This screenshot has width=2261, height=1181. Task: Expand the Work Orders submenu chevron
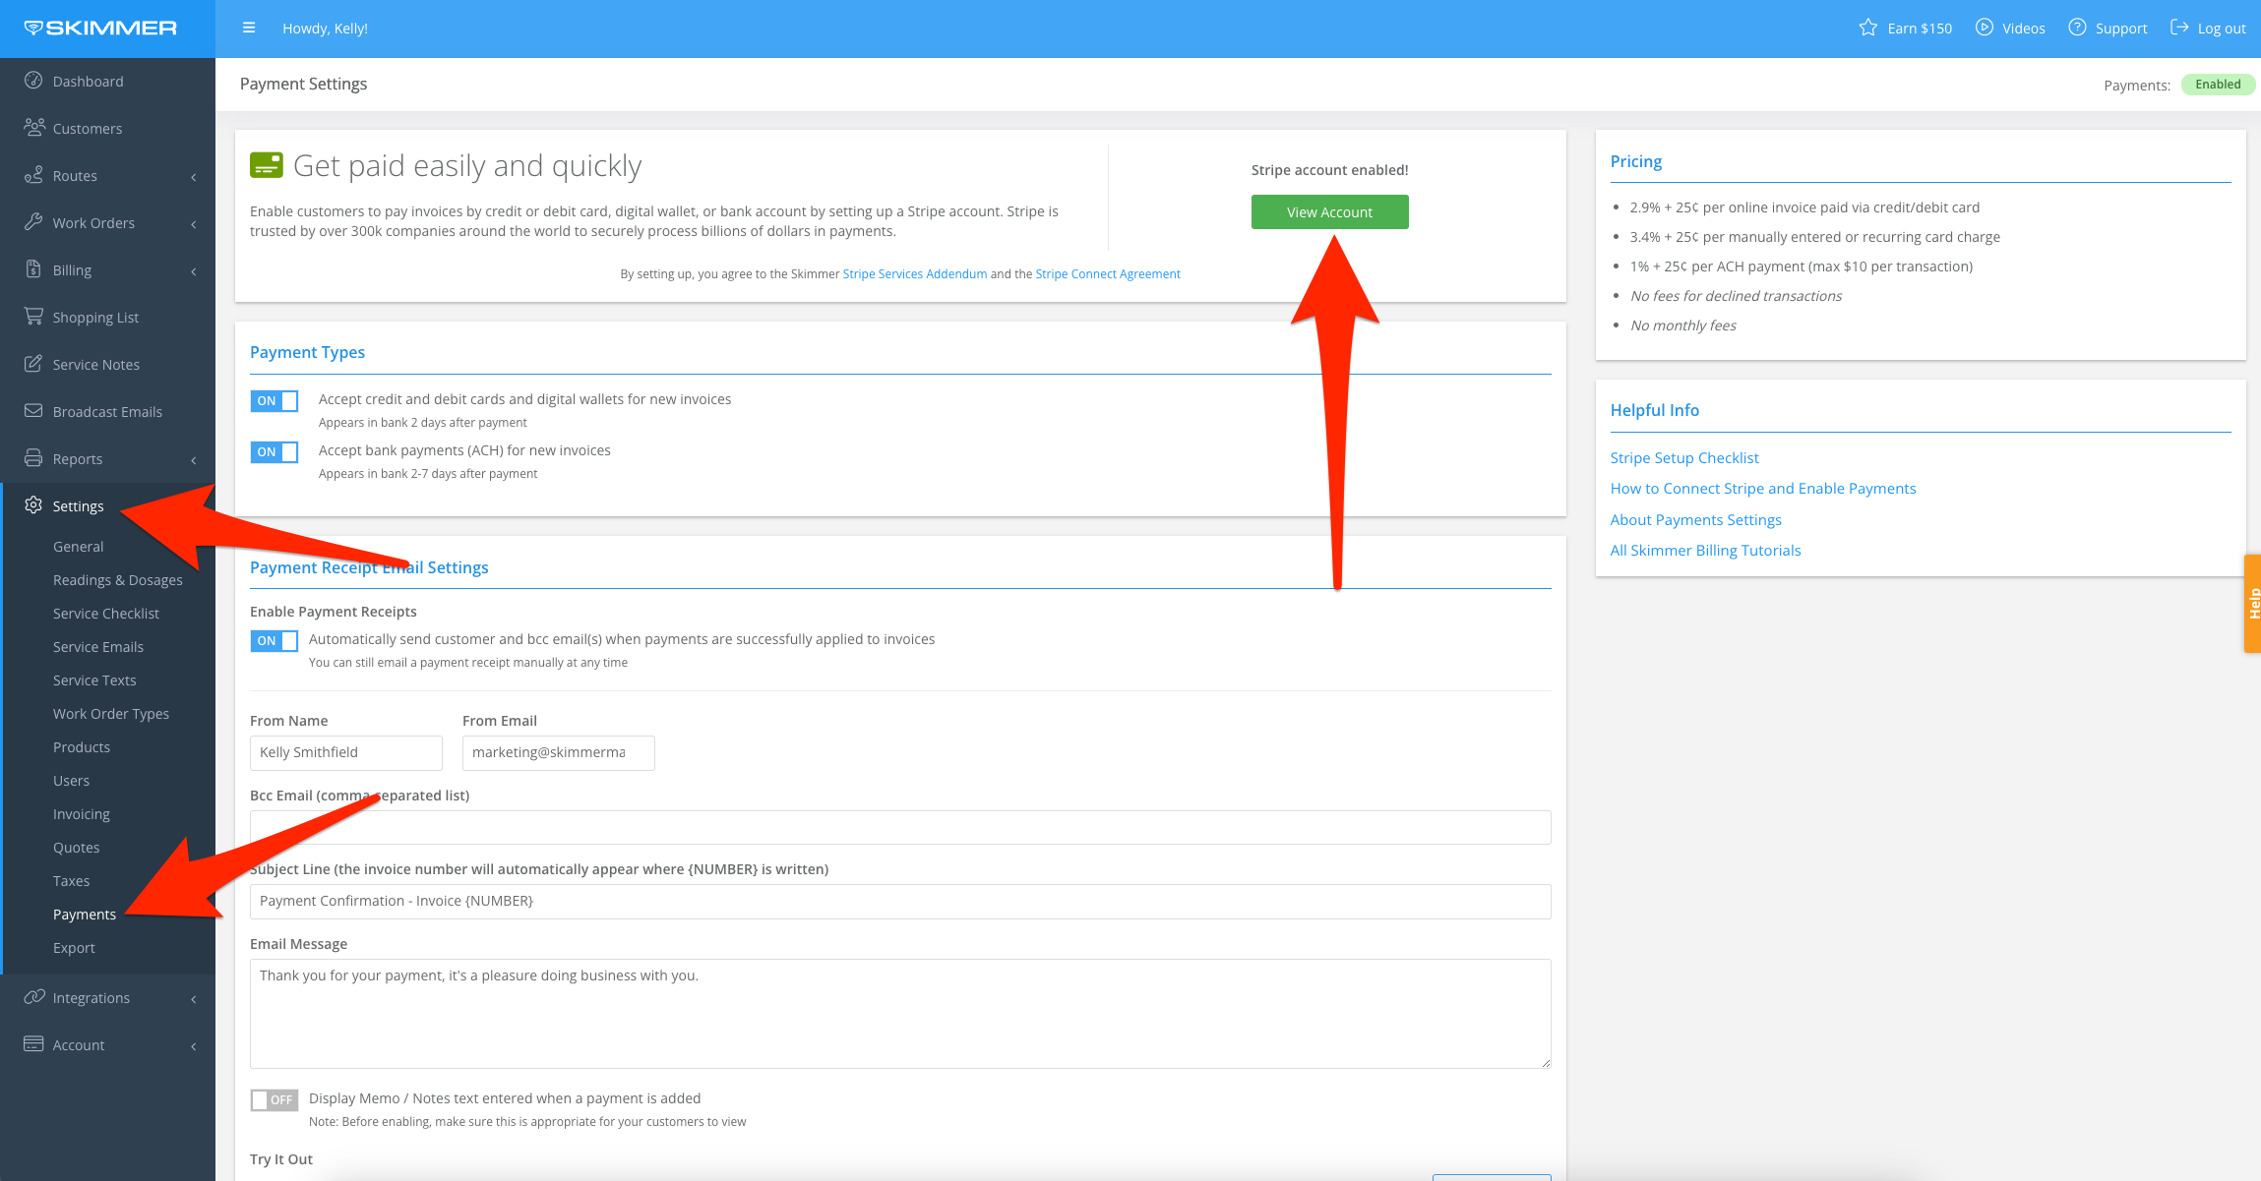(194, 224)
